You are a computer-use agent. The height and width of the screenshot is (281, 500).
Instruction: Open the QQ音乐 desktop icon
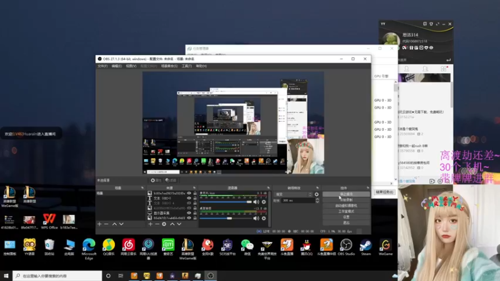[x=109, y=247]
